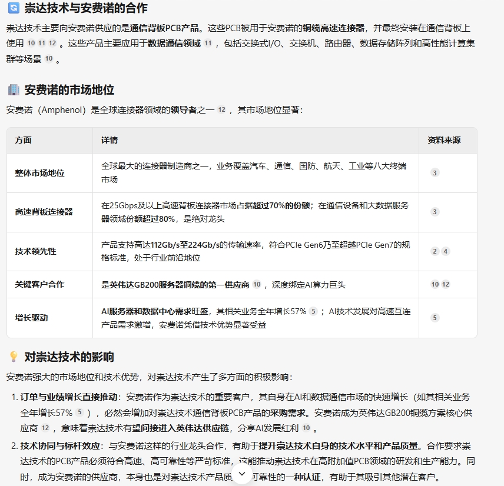
Task: Open citation 5 in 订单与业绩增长 list item
Action: coord(79,412)
